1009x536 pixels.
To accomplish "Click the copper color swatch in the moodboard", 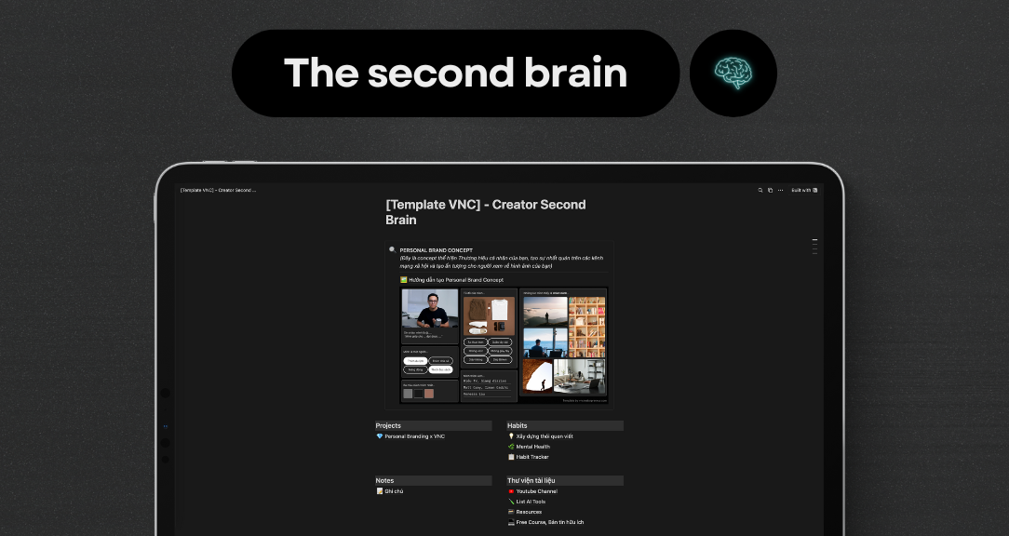I will (x=428, y=394).
